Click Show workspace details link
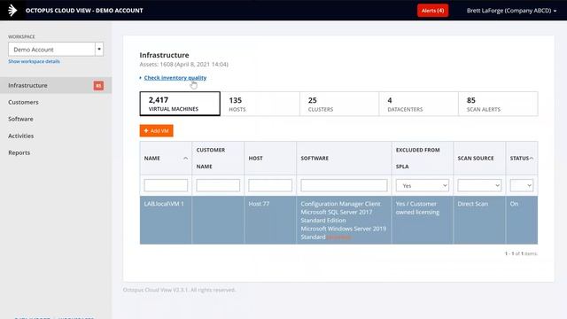The height and width of the screenshot is (319, 567). pos(34,61)
